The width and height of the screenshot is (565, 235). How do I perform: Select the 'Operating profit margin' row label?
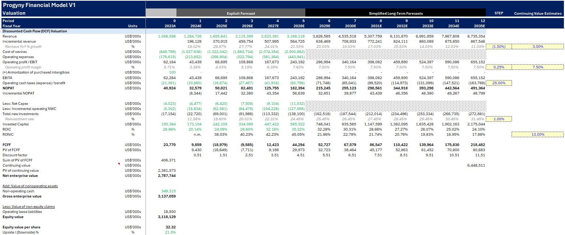tap(22, 67)
